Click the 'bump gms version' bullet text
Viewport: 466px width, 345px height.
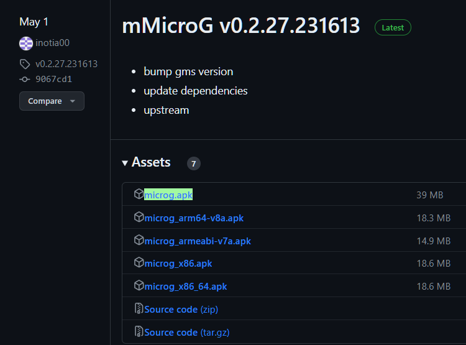tap(188, 72)
